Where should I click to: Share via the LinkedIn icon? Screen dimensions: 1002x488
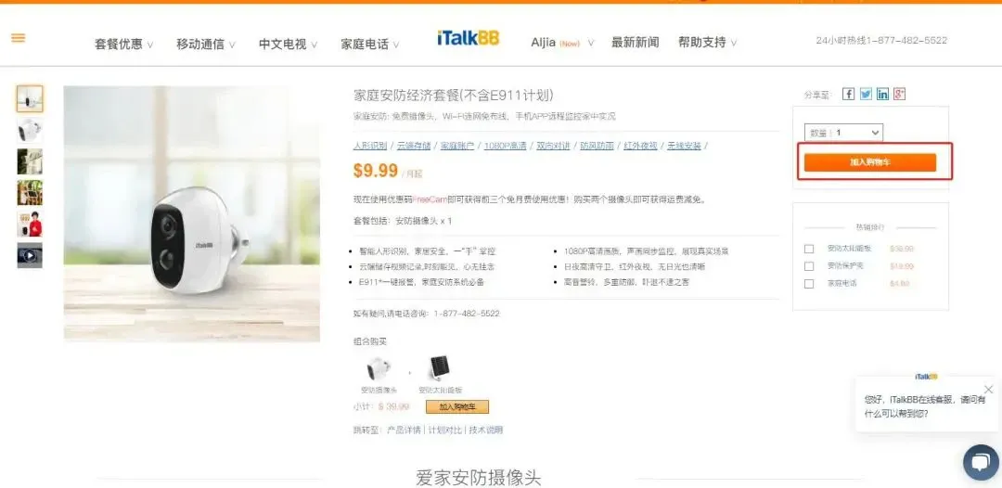(882, 95)
